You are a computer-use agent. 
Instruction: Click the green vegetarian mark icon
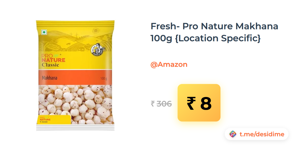pyautogui.click(x=44, y=32)
